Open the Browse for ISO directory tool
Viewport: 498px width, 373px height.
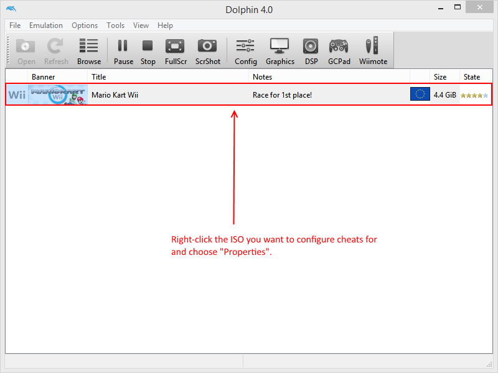[x=89, y=51]
